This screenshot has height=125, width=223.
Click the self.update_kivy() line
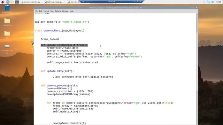click(x=66, y=111)
